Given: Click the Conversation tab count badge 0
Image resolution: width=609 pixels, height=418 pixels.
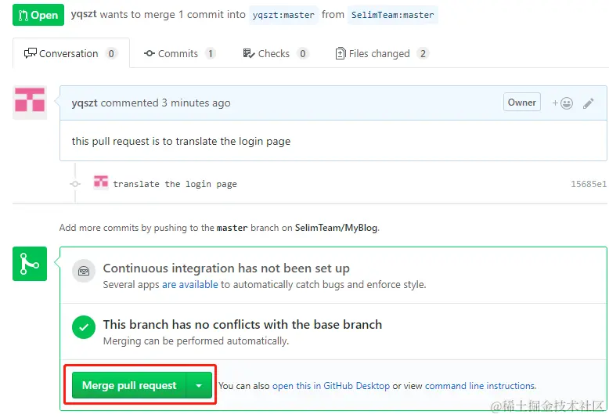Looking at the screenshot, I should pyautogui.click(x=111, y=53).
